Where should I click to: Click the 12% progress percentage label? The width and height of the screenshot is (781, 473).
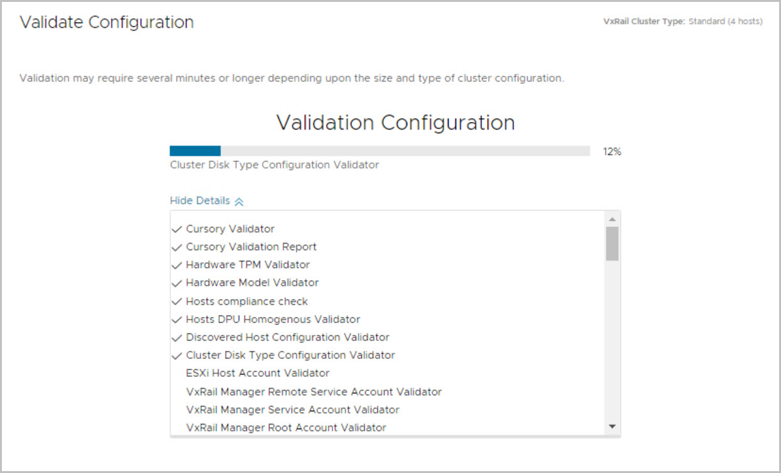coord(612,151)
